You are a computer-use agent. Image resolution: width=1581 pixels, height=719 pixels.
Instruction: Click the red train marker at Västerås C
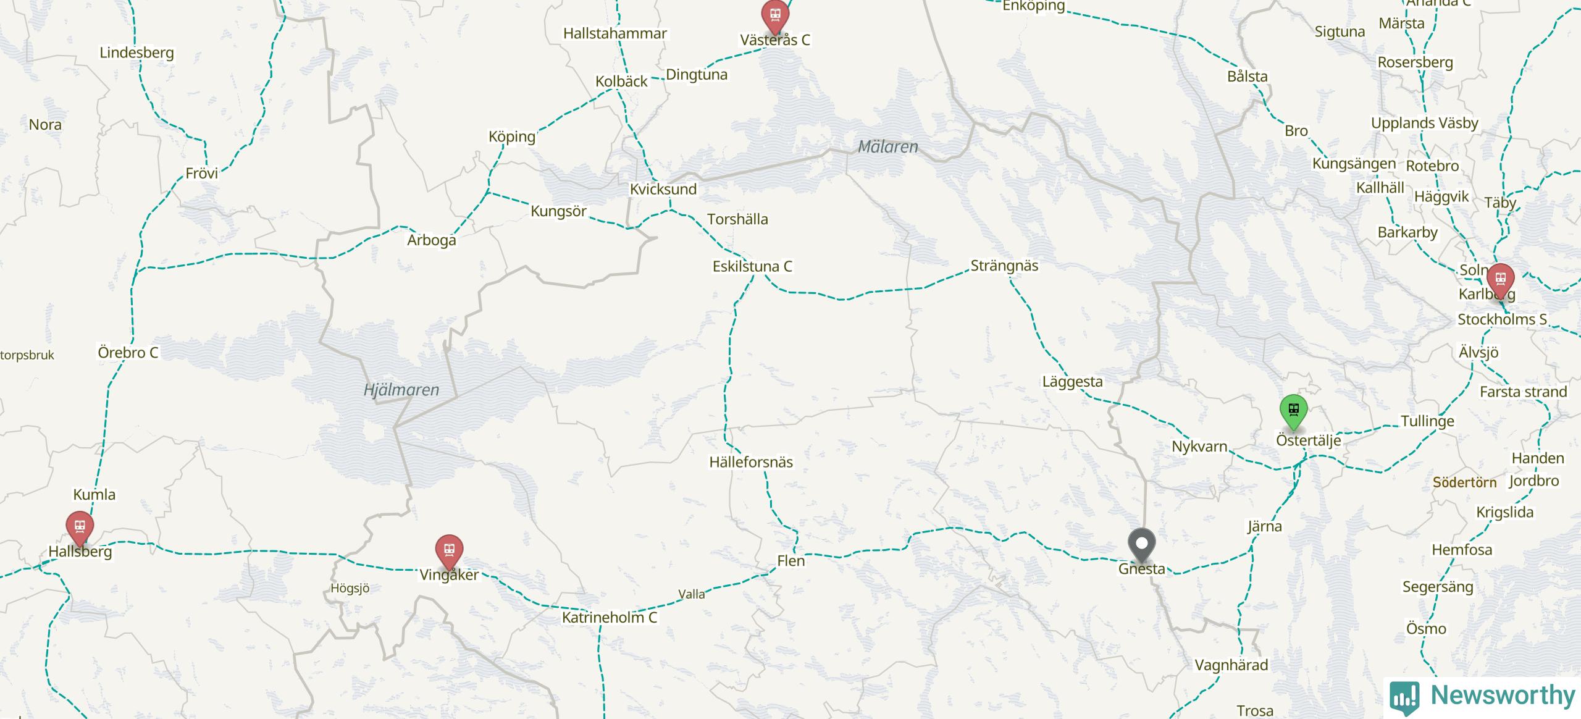click(775, 15)
